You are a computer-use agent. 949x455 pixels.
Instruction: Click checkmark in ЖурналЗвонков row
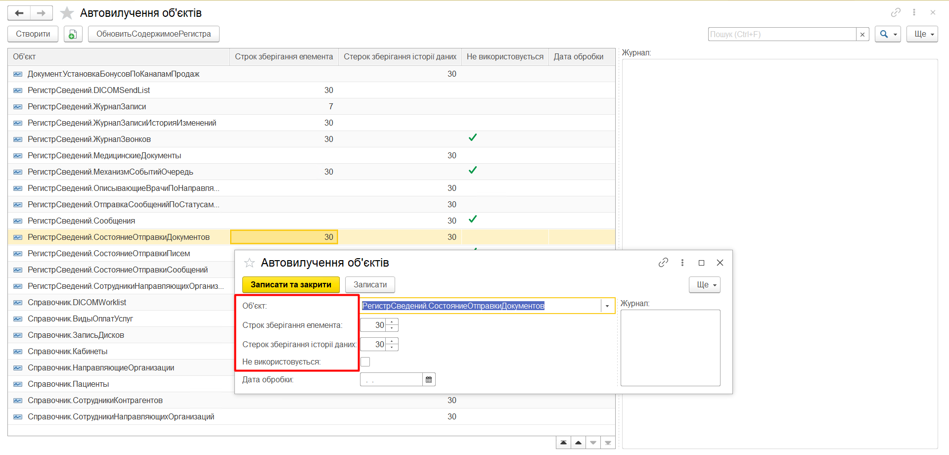point(473,138)
